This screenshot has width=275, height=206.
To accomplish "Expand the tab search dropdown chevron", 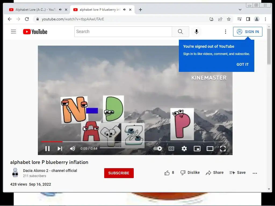I will 240,10.
